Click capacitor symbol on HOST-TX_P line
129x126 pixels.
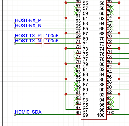tap(43, 38)
